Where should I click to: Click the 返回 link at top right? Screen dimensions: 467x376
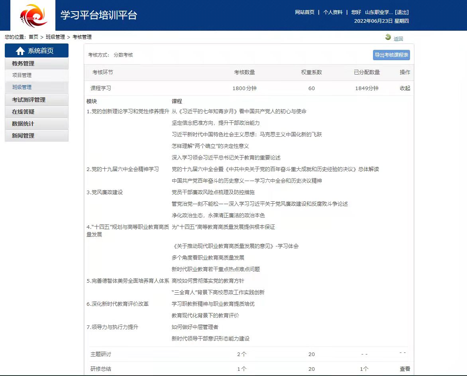click(398, 39)
